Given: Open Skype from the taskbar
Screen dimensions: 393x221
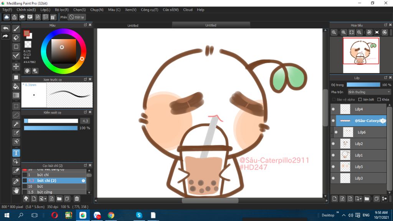Looking at the screenshot, I should pos(139,215).
